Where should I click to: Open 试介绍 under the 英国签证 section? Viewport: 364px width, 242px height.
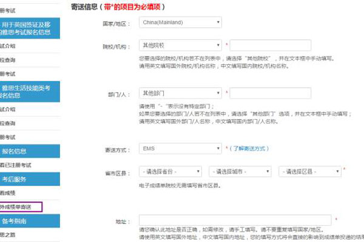point(8,45)
